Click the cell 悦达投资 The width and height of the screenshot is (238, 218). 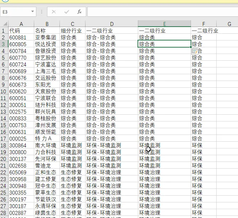point(47,44)
